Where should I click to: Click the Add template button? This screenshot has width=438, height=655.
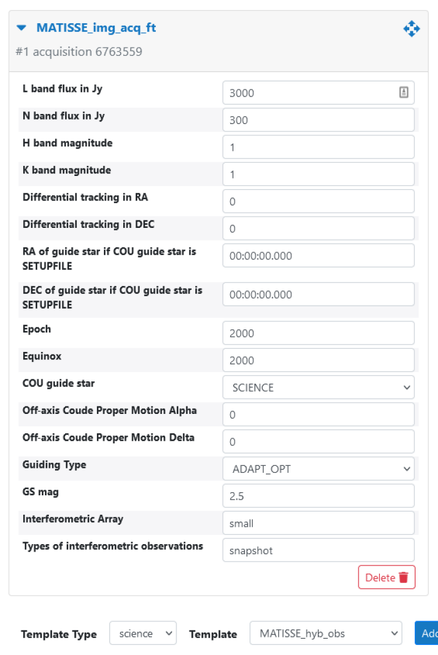(427, 634)
